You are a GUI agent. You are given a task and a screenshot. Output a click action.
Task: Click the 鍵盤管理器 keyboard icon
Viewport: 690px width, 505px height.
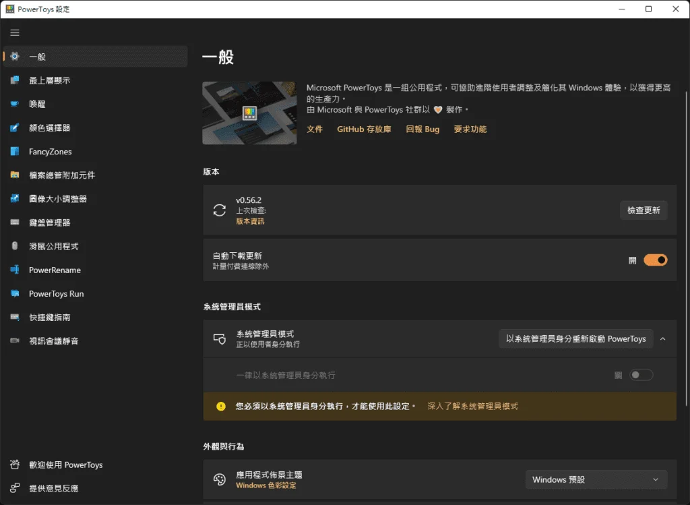15,222
